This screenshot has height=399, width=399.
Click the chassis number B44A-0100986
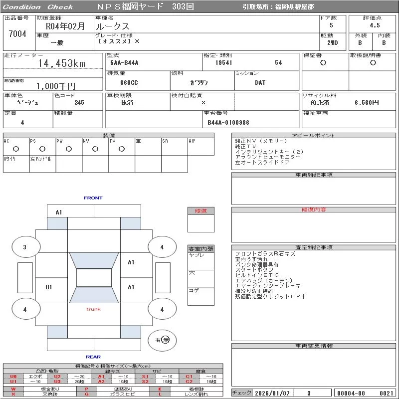(228, 122)
